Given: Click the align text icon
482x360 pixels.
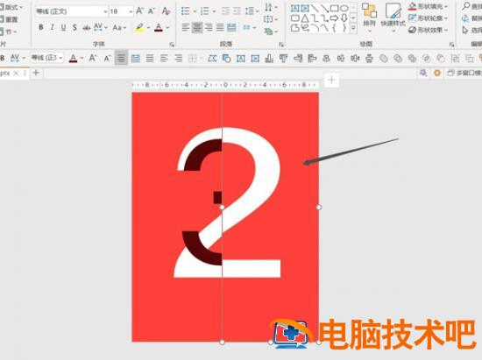Looking at the screenshot, I should [268, 19].
